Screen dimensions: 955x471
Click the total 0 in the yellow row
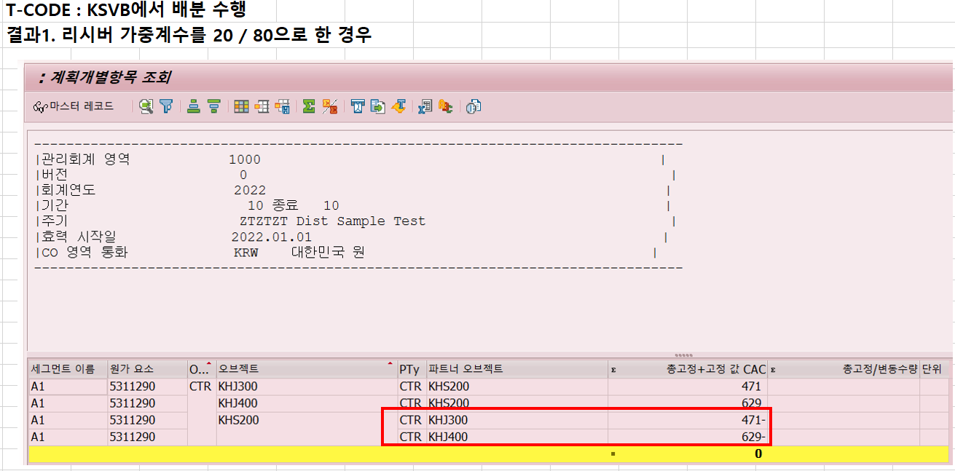(x=758, y=454)
